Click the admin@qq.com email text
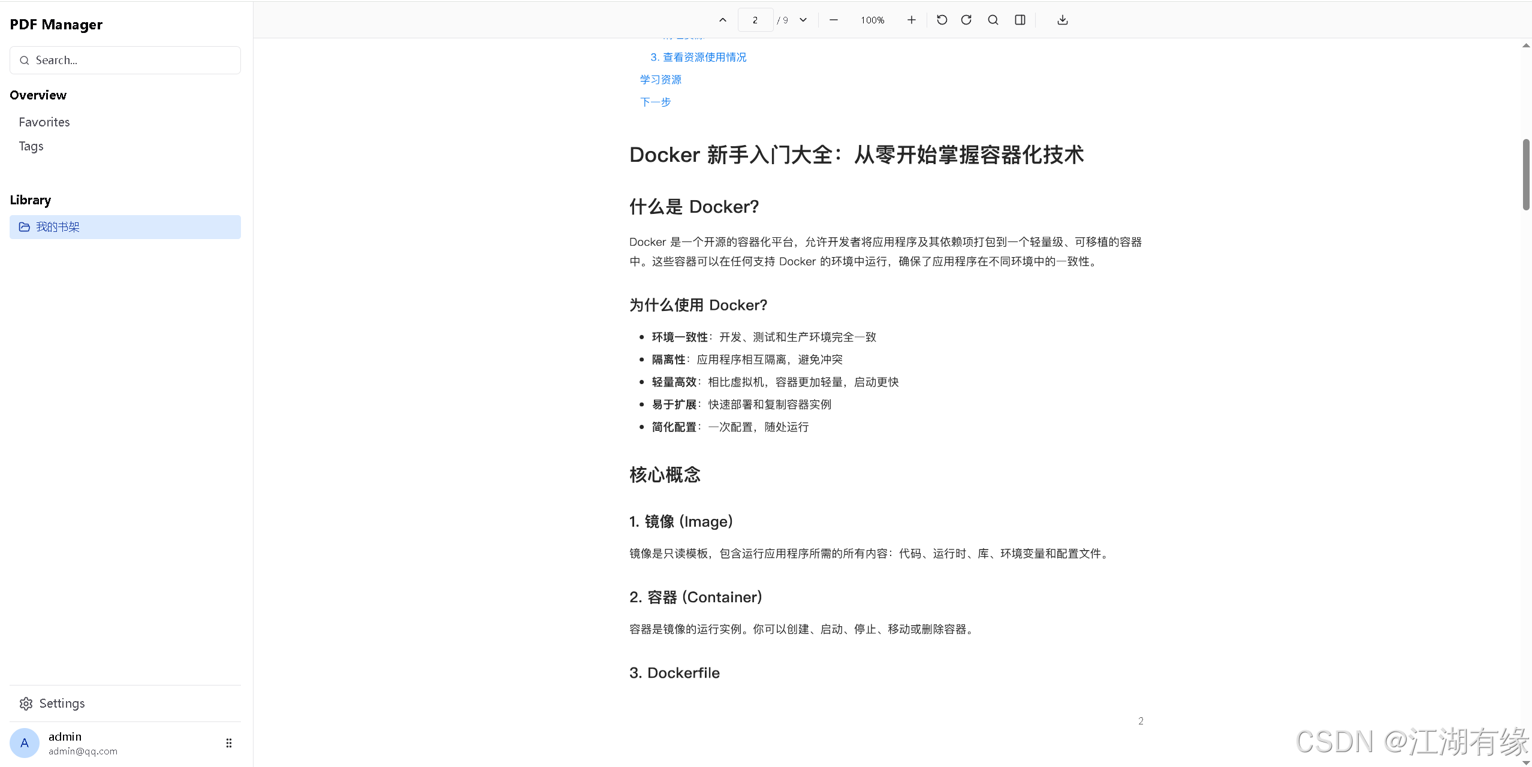Image resolution: width=1532 pixels, height=767 pixels. point(83,751)
